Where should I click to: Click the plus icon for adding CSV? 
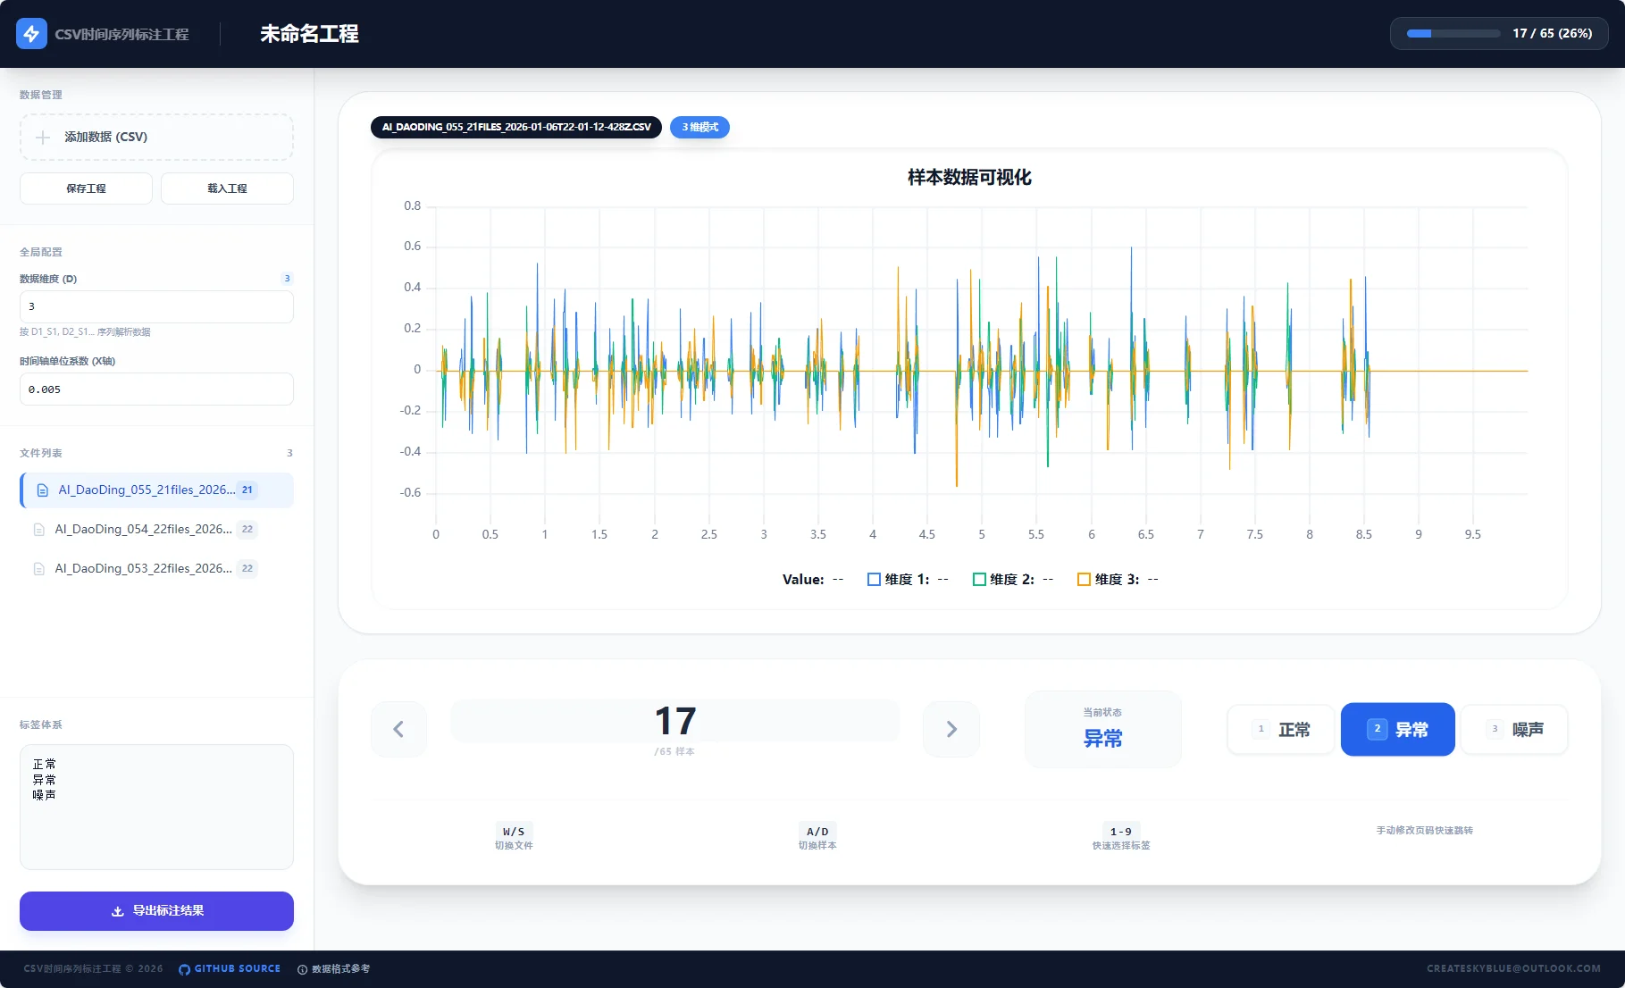point(43,138)
